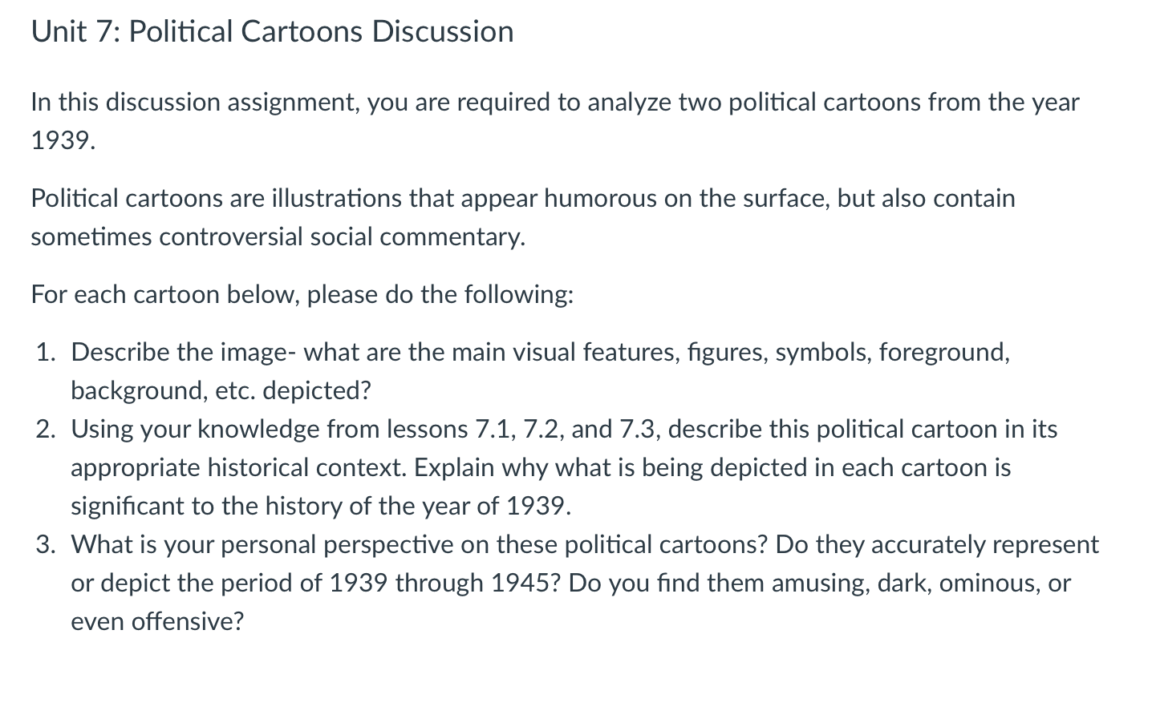Click the text "What is your personal perspective"
Image resolution: width=1152 pixels, height=723 pixels.
[265, 545]
